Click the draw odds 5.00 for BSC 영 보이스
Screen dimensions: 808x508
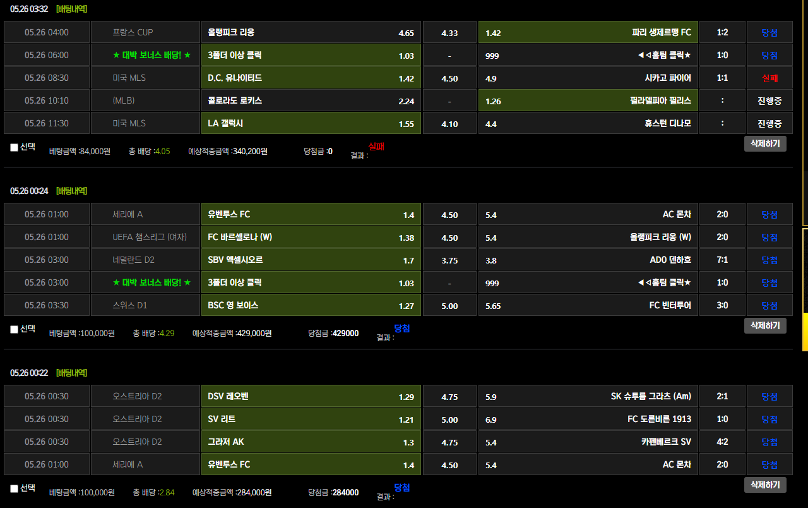pos(449,305)
